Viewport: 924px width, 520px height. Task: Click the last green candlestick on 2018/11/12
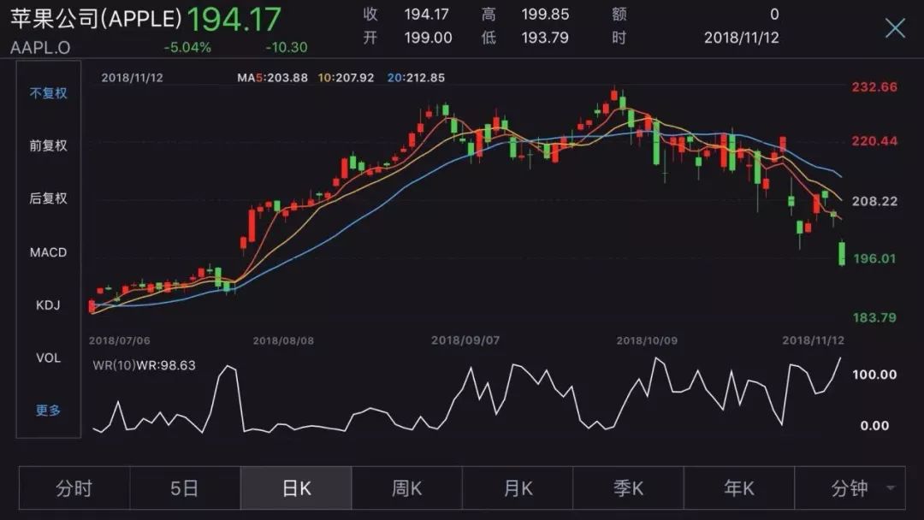[x=842, y=253]
